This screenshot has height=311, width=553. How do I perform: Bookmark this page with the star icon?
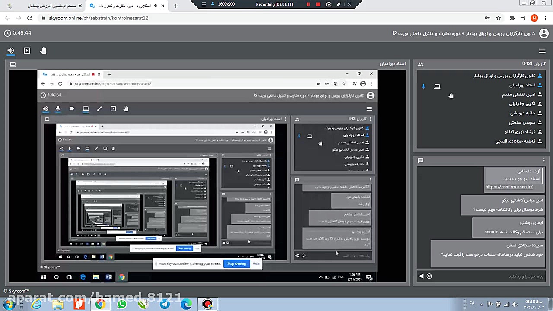click(x=498, y=18)
